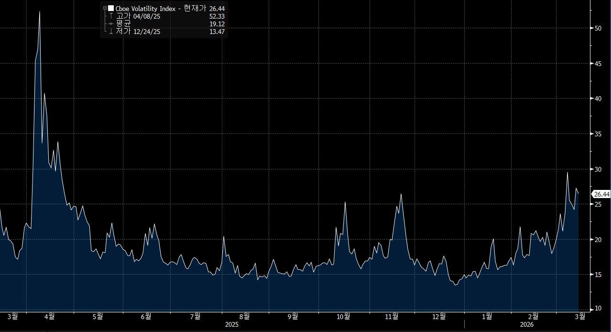This screenshot has height=332, width=611.
Task: Click the average (평균) line marker icon
Action: point(111,24)
